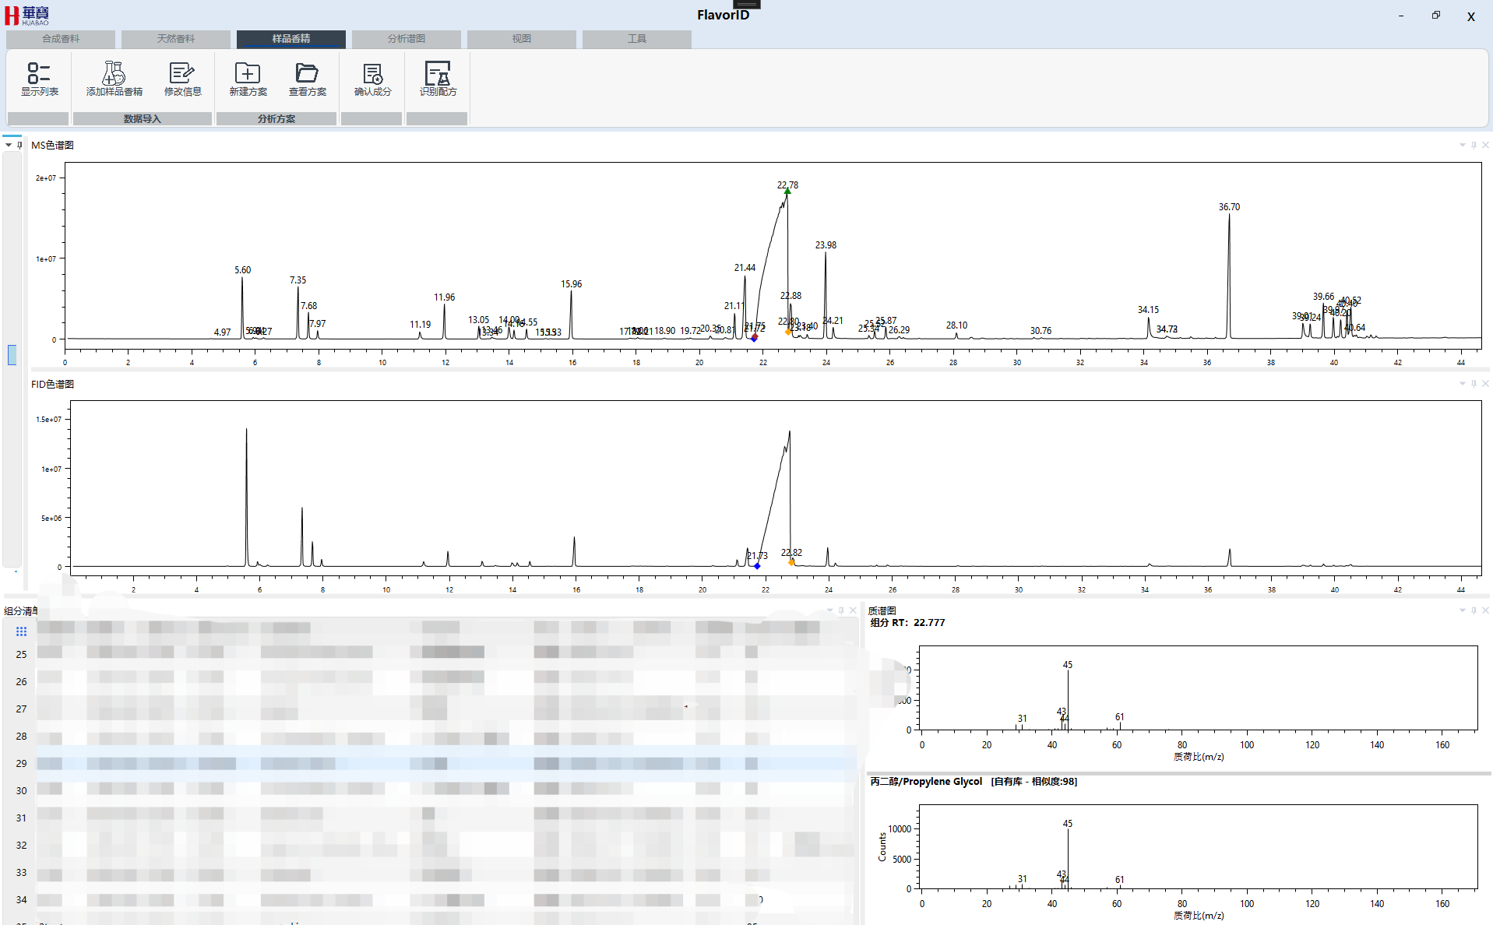This screenshot has width=1493, height=925.
Task: Open MS色谱图 panel dropdown arrow at right
Action: 1462,145
